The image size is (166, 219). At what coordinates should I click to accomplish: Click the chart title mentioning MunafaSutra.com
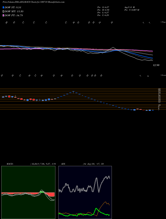click(34, 2)
